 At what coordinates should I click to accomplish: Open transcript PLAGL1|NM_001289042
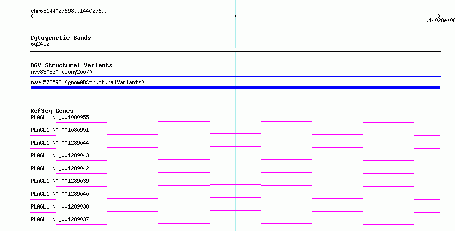60,168
